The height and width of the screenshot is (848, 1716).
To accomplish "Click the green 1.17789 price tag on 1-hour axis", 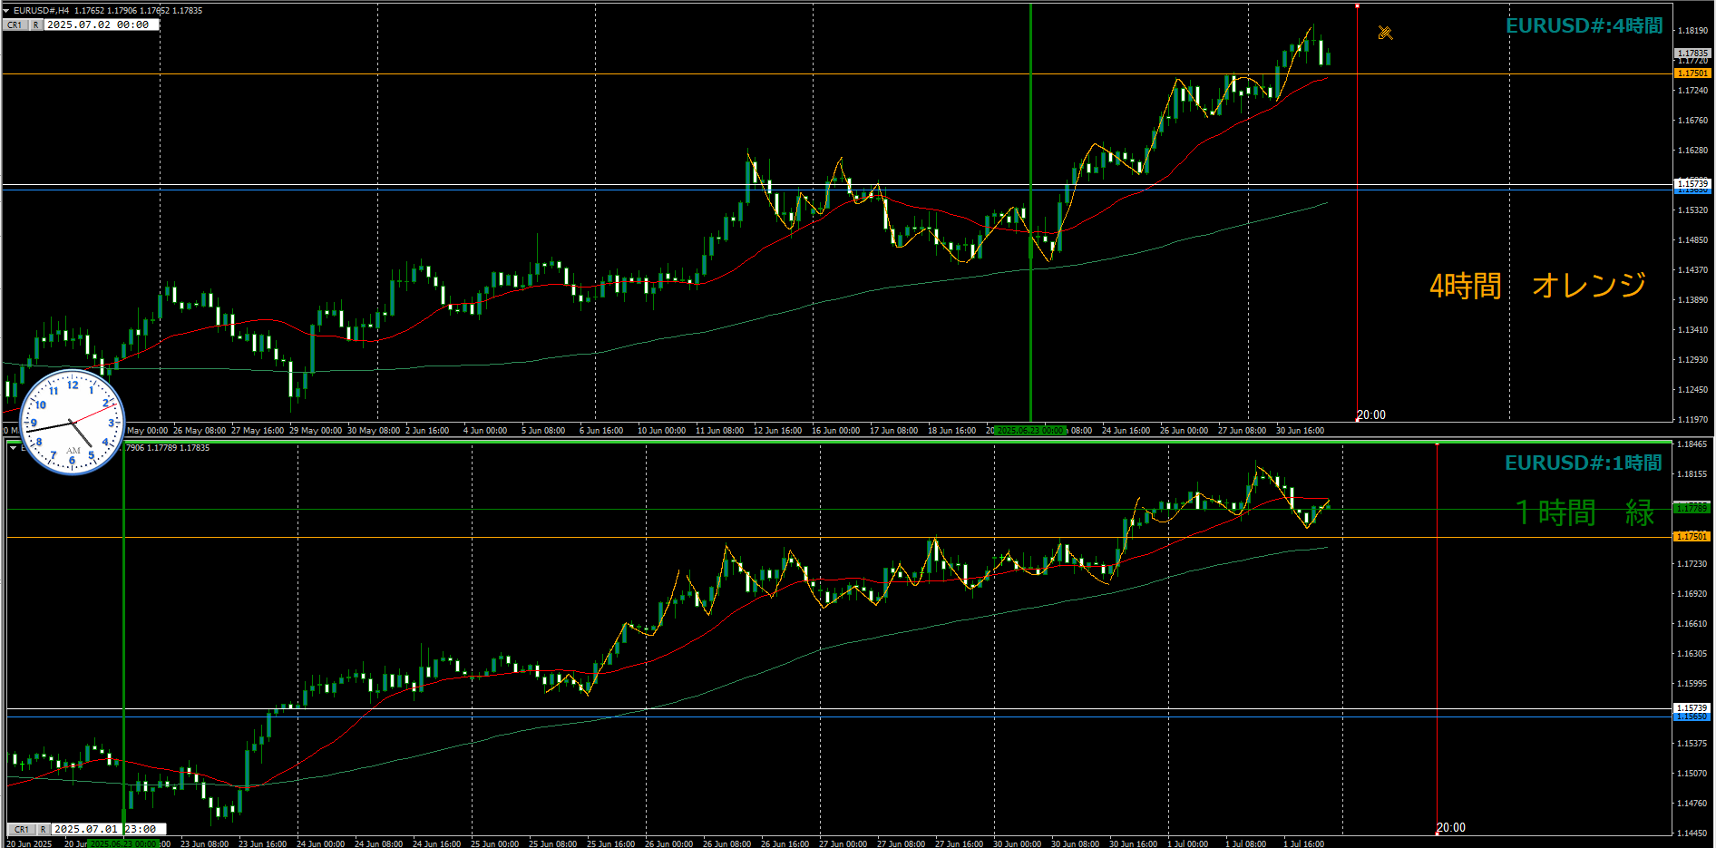I will (x=1692, y=508).
